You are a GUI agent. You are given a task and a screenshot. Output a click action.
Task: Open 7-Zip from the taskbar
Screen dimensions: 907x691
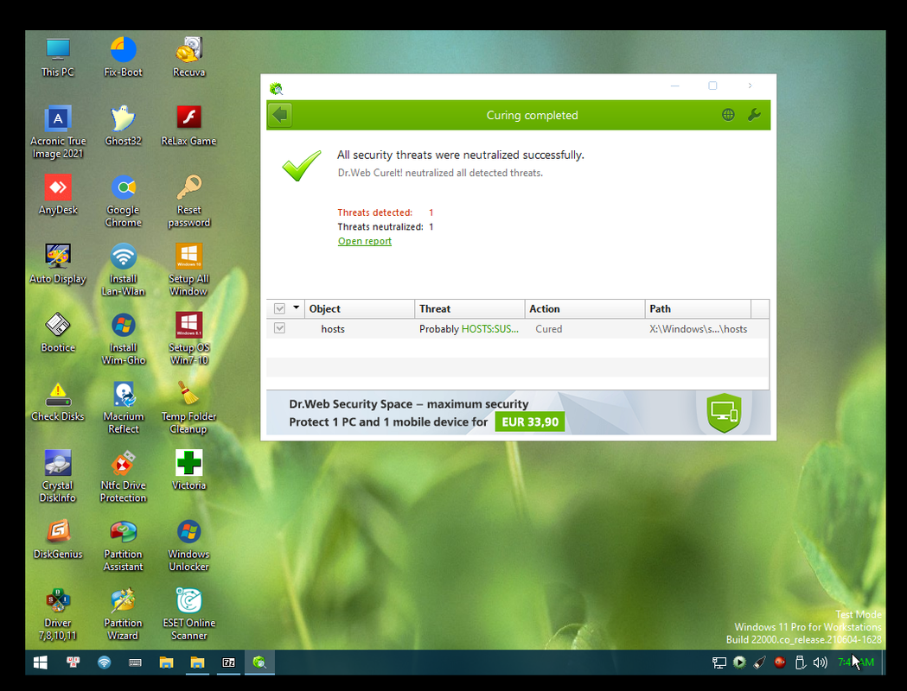(x=229, y=662)
